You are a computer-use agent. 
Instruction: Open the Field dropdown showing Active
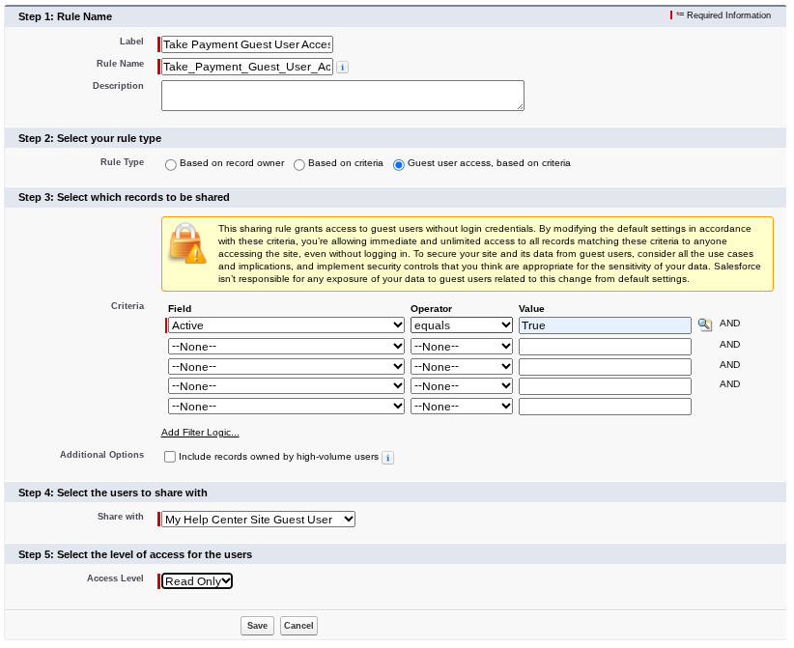(286, 325)
